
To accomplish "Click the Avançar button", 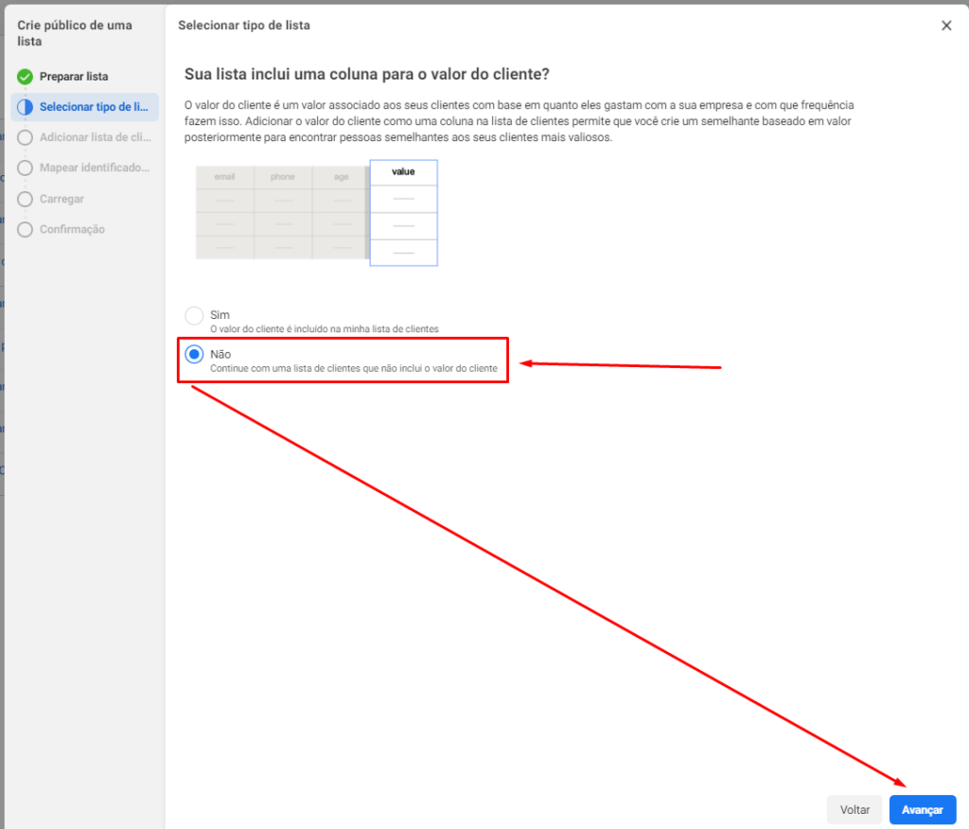I will [x=922, y=809].
